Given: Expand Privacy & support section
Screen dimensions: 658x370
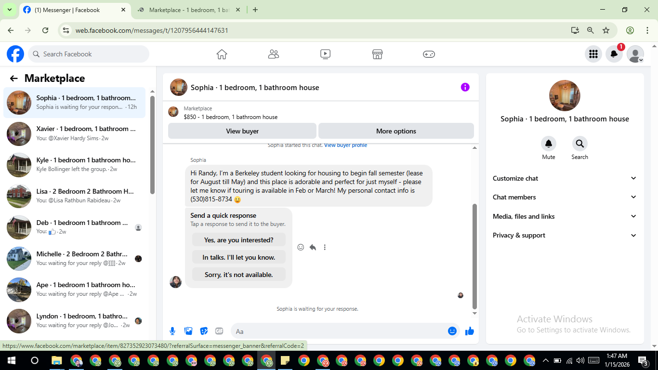Looking at the screenshot, I should pyautogui.click(x=565, y=235).
